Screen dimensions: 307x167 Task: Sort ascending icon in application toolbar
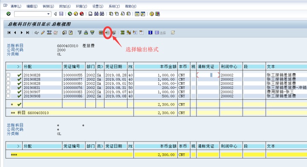click(x=86, y=33)
